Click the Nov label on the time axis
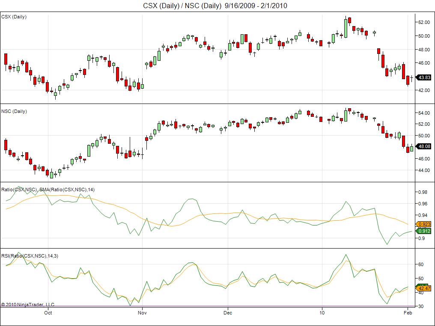The height and width of the screenshot is (326, 435). [x=142, y=313]
